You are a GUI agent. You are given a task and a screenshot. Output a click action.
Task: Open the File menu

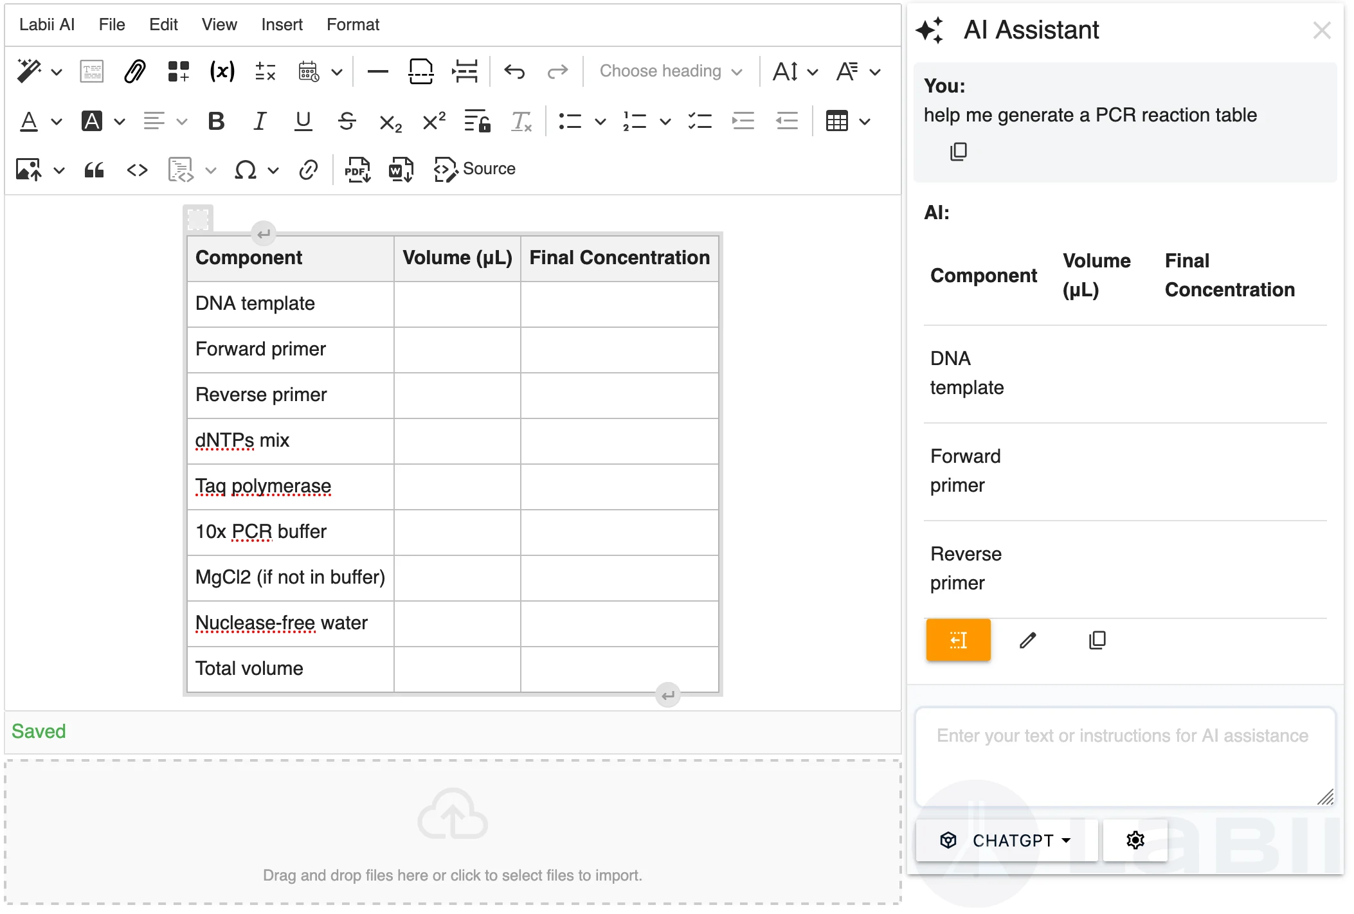[x=112, y=24]
